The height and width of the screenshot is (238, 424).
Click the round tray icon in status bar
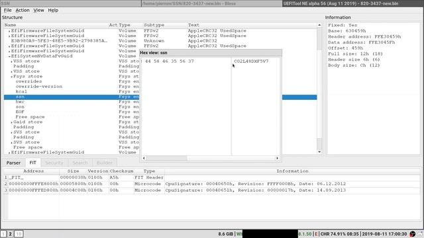(x=412, y=234)
